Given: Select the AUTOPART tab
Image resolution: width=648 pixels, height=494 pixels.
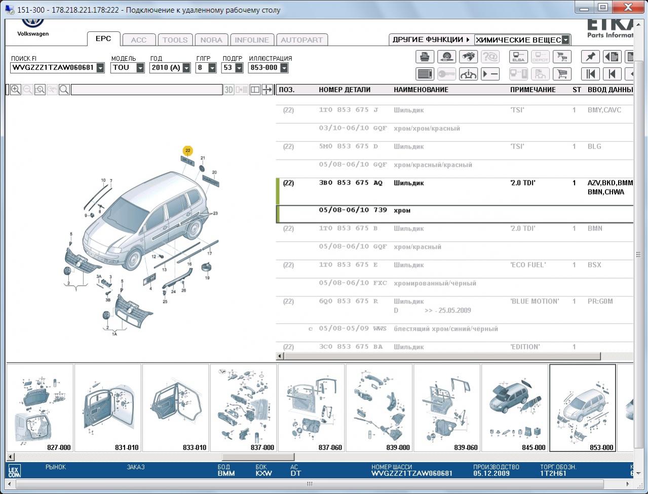Looking at the screenshot, I should point(301,40).
